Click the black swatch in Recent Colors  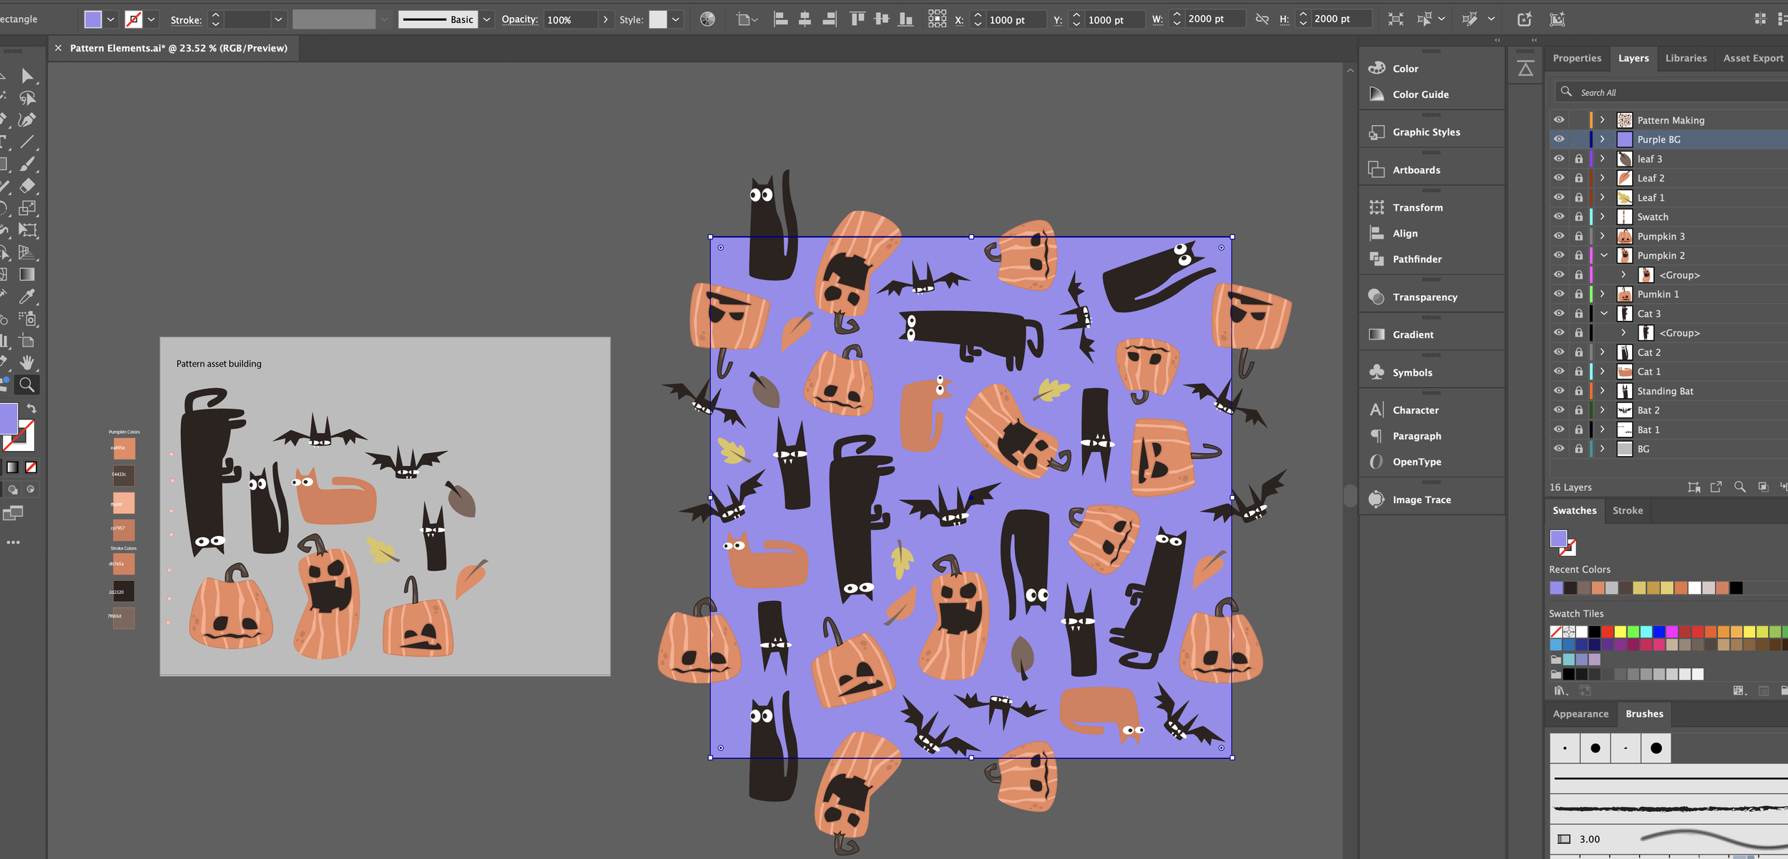click(1736, 588)
